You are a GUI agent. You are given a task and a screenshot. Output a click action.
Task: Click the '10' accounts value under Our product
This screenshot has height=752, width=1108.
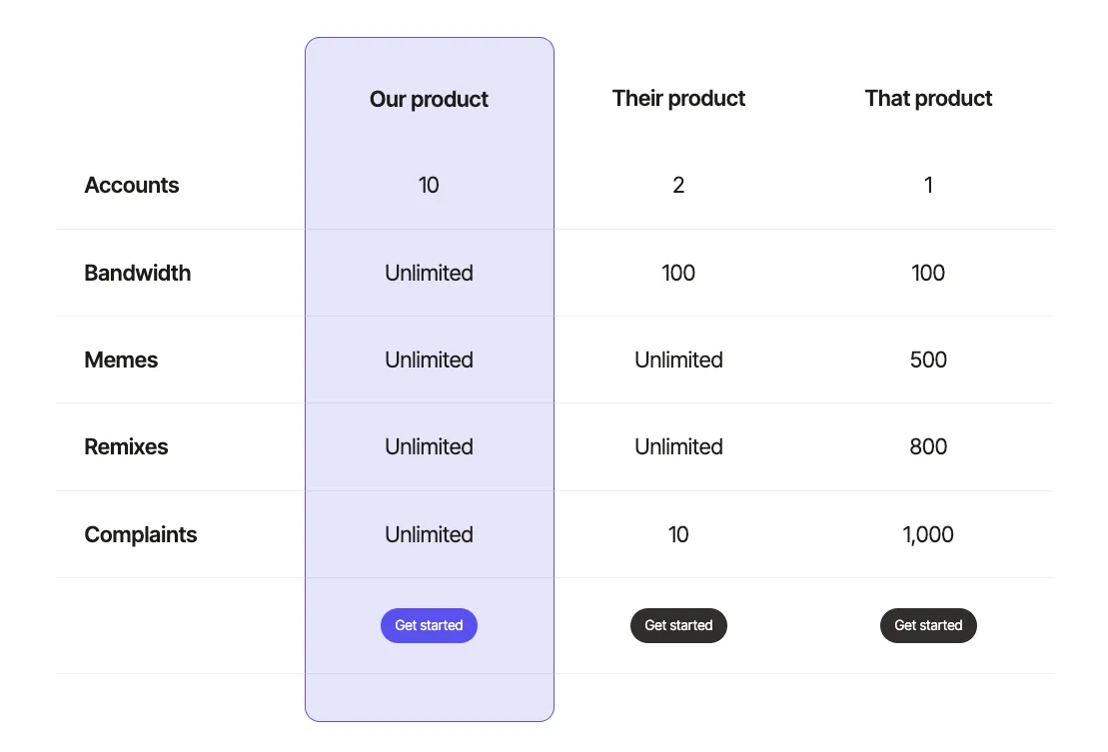(429, 185)
